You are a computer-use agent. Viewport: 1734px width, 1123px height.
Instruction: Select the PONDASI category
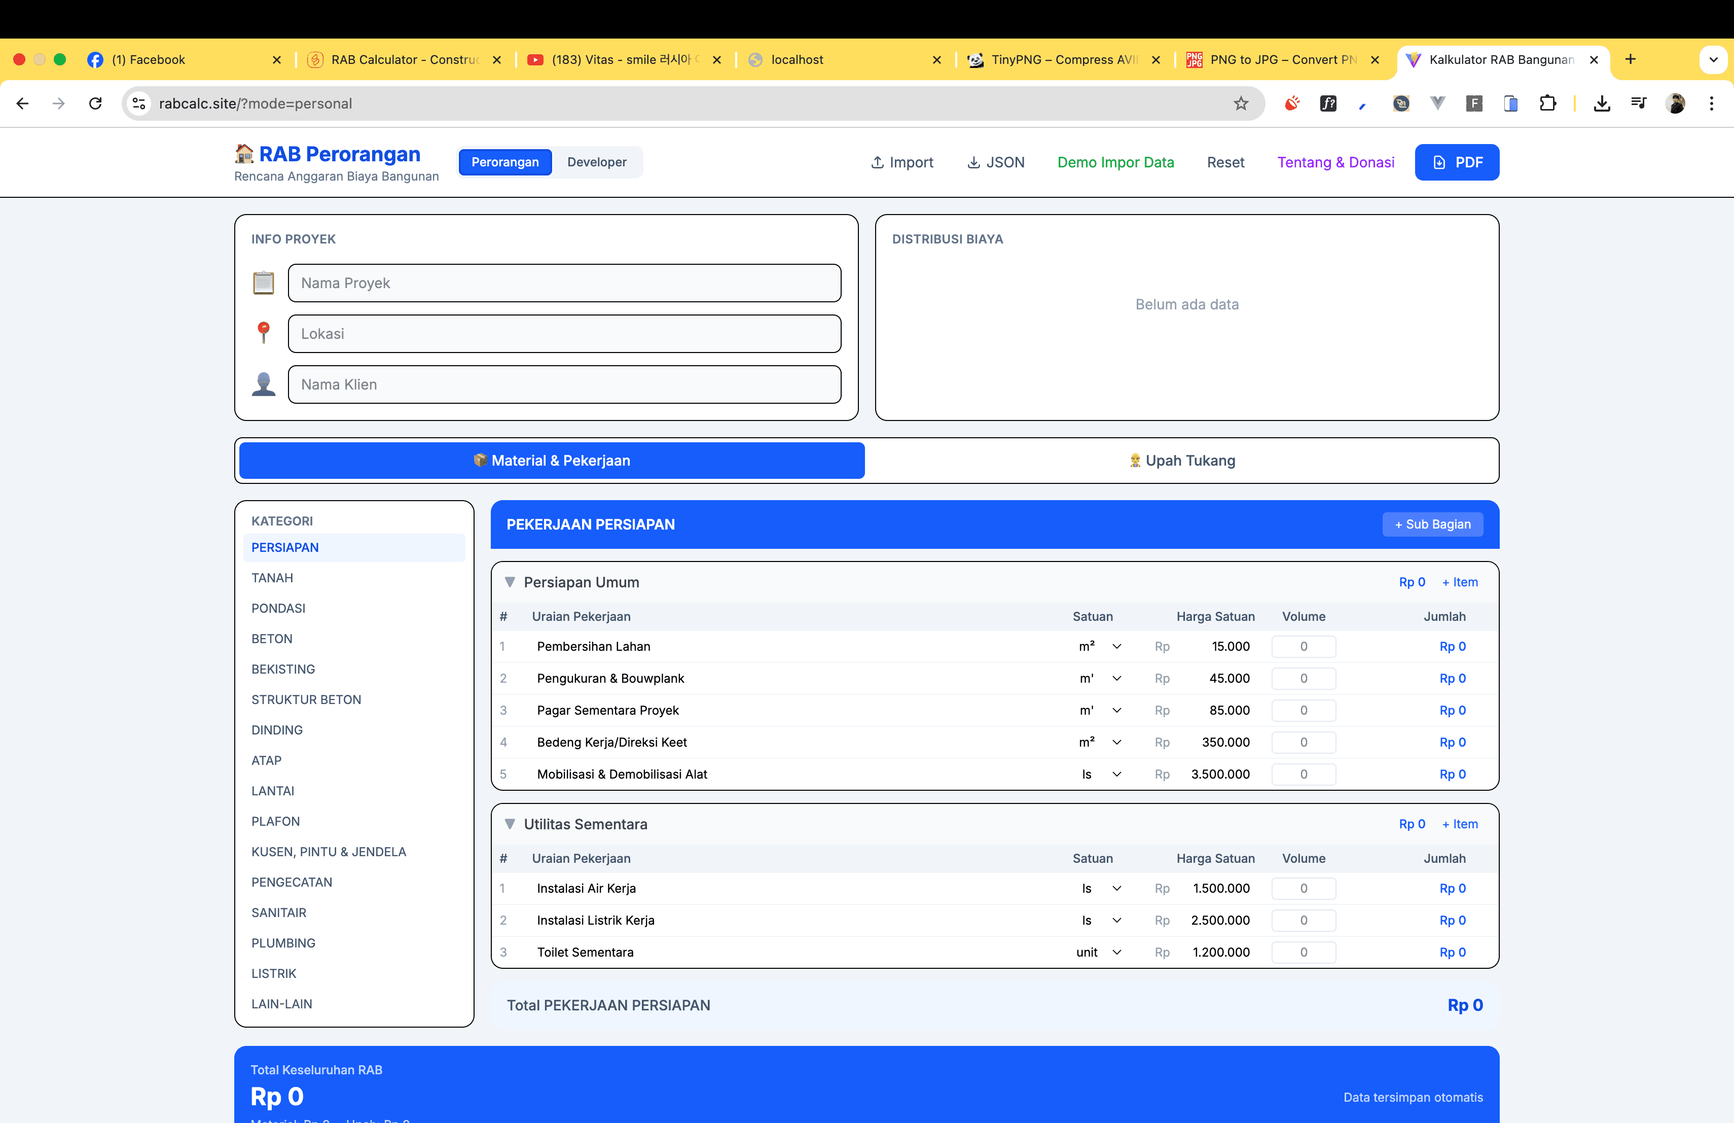tap(278, 608)
